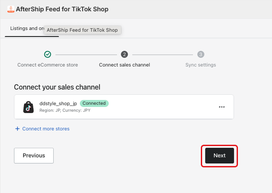Screen dimensions: 272x193
Task: Click the AfterShip Feed for TikTok Shop tooltip
Action: tap(83, 30)
